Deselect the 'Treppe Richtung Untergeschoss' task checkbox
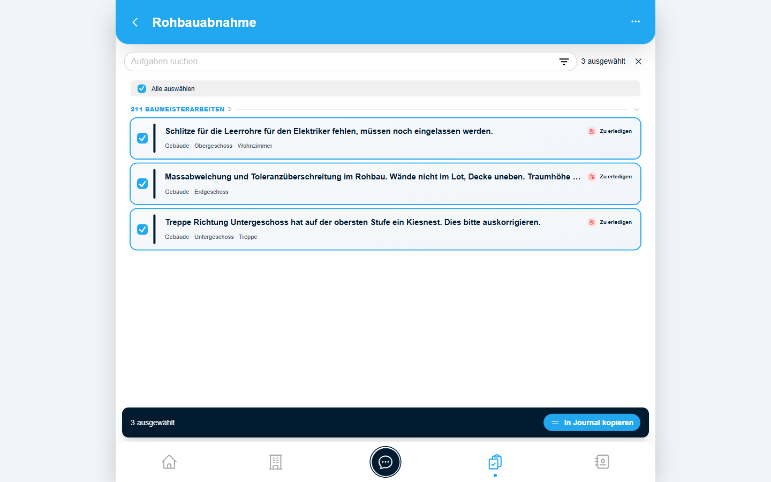The height and width of the screenshot is (482, 771). click(x=142, y=229)
